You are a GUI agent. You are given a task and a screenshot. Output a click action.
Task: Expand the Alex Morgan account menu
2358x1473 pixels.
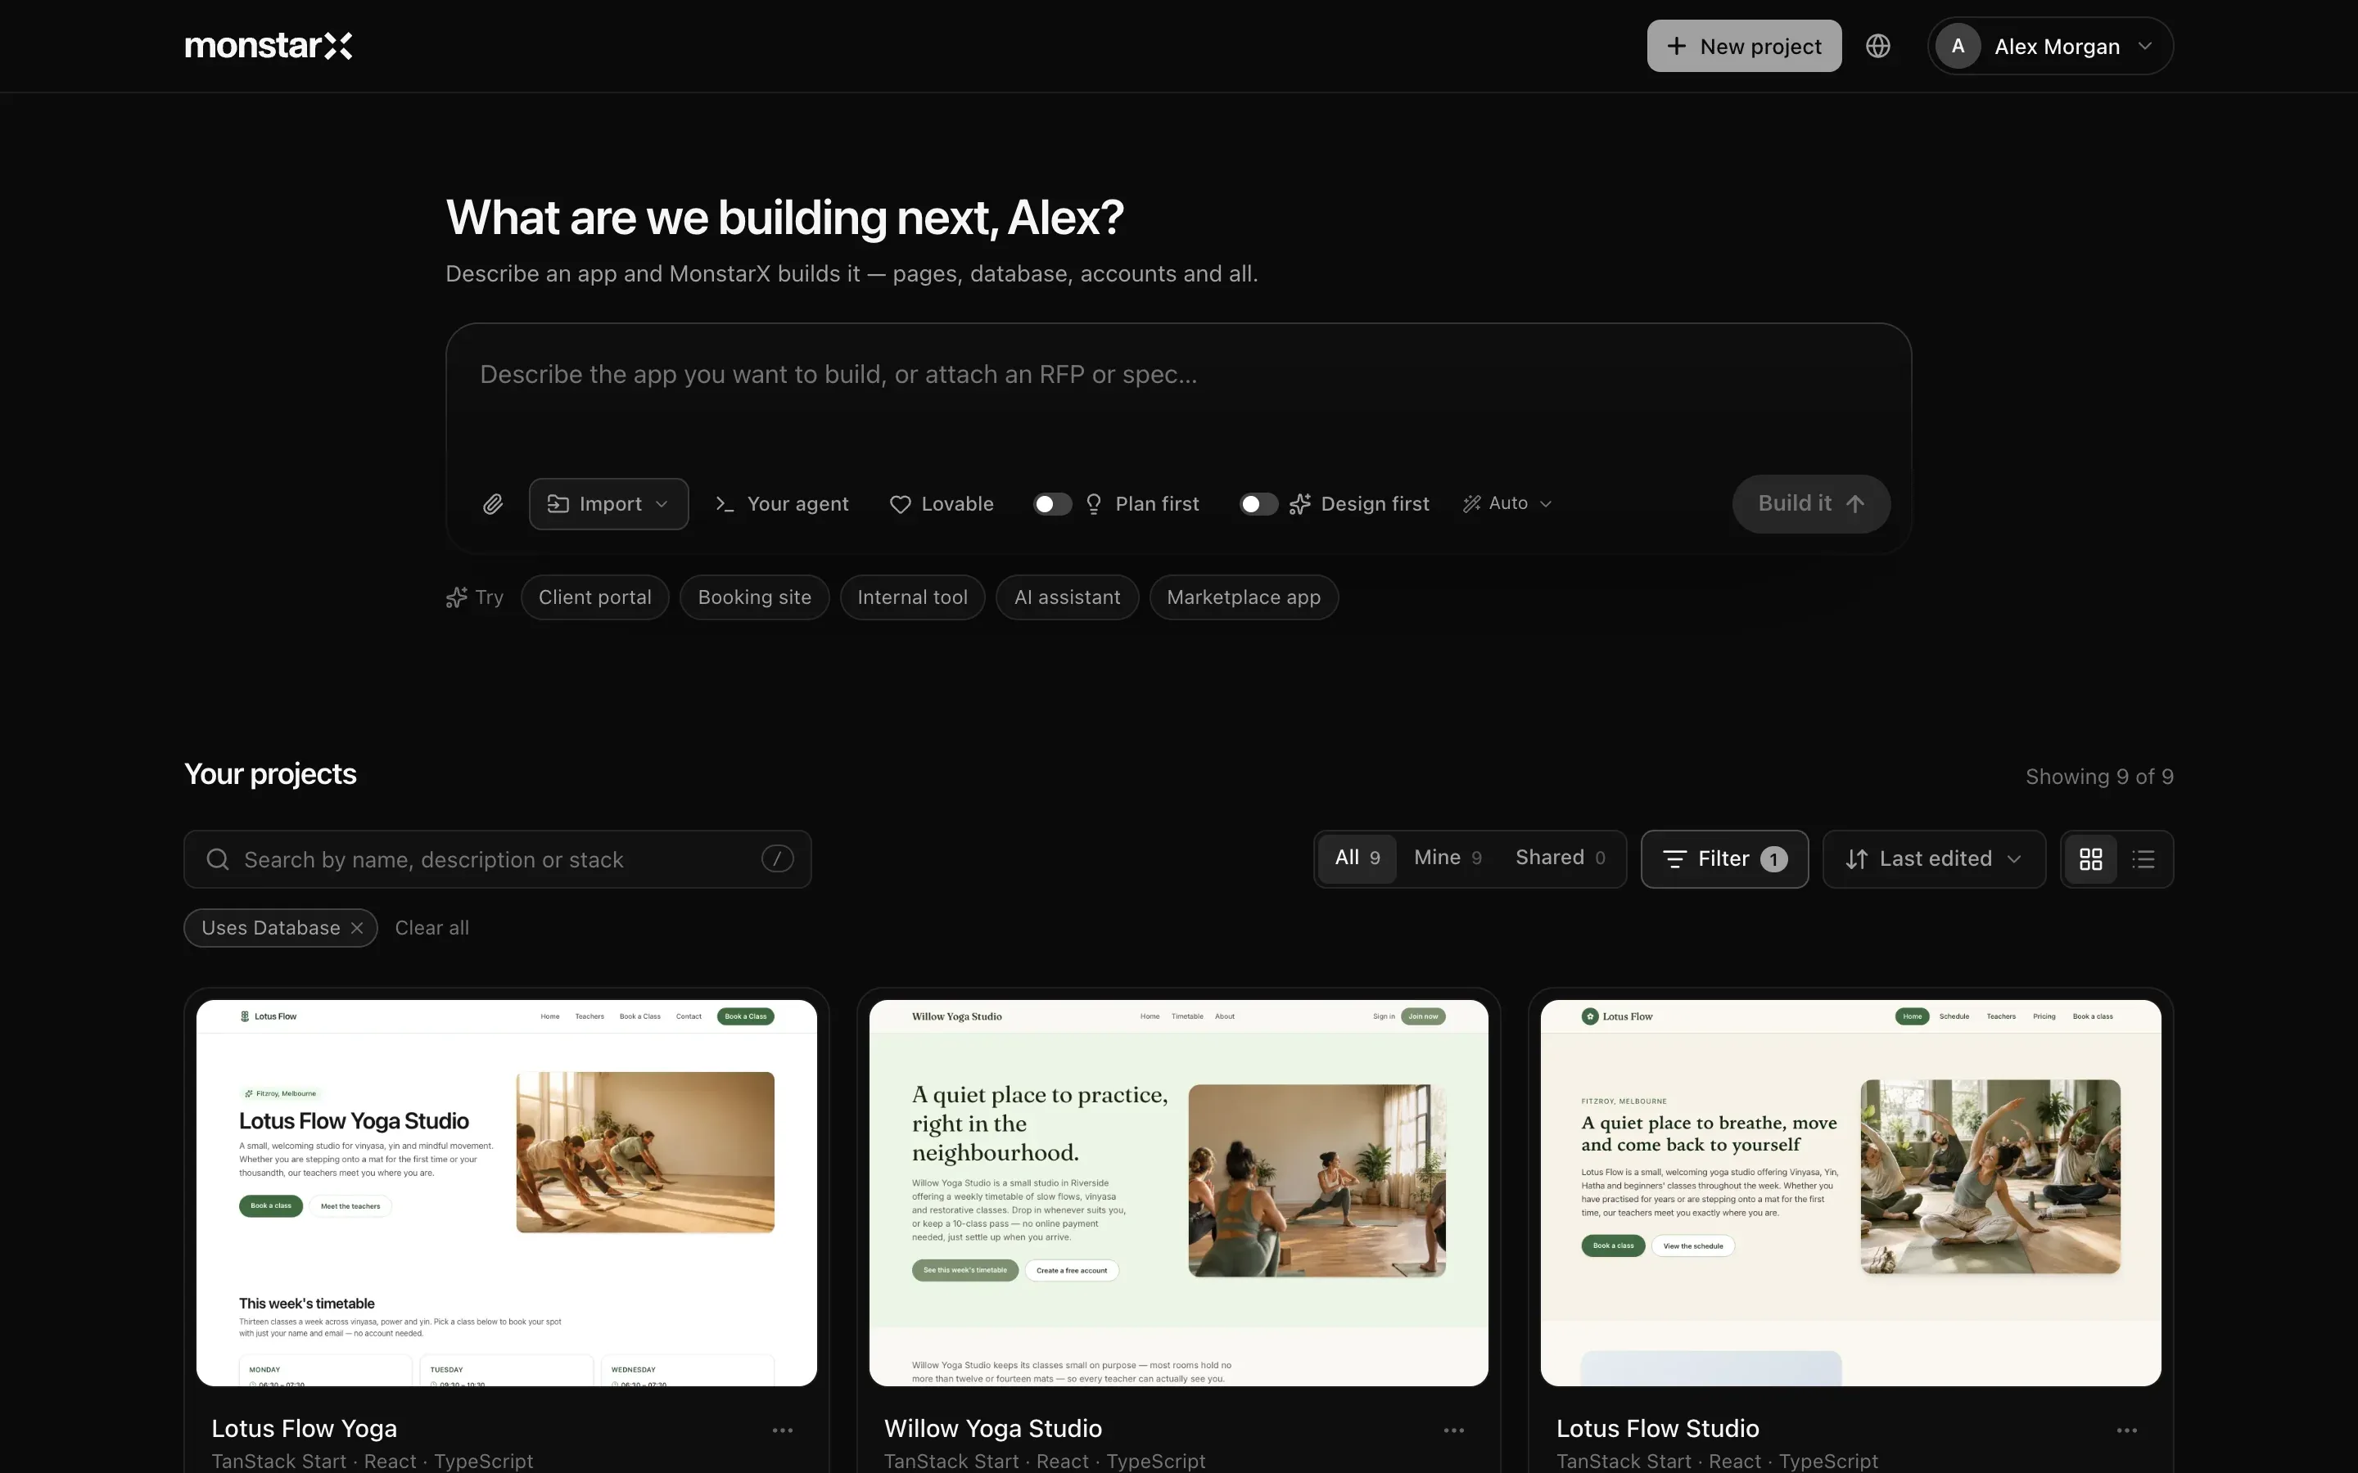2050,46
